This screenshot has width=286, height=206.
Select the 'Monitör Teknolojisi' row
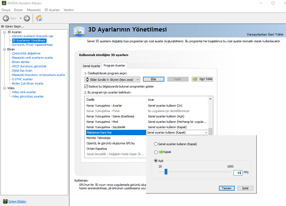point(116,138)
